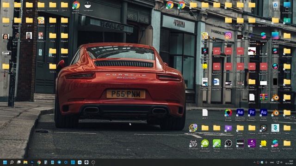Show hidden system tray icons
296x166 pixels.
[254, 162]
